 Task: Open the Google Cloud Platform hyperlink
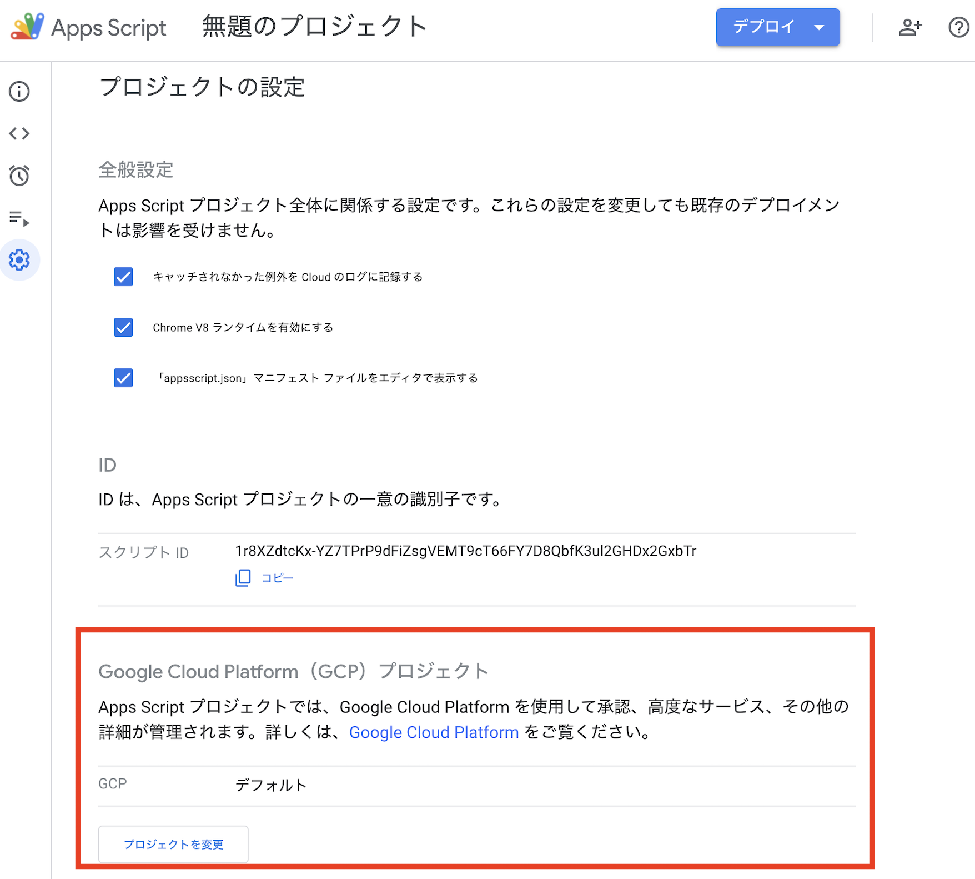click(x=434, y=732)
